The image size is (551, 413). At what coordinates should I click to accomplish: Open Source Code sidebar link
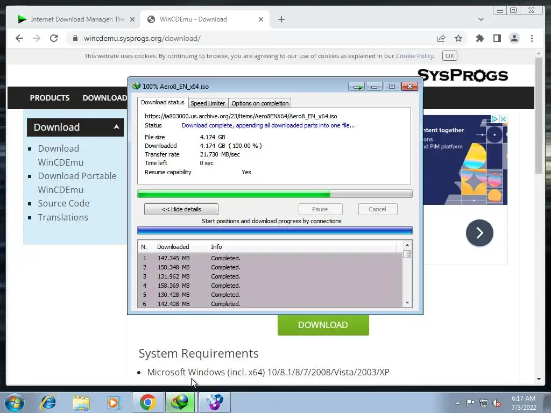[63, 203]
